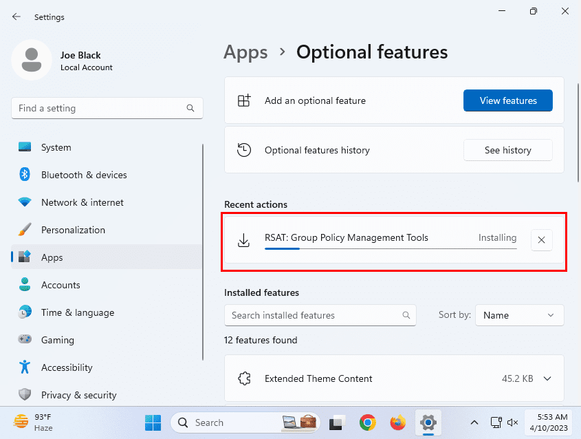
Task: Open Time & language settings
Action: (x=107, y=312)
